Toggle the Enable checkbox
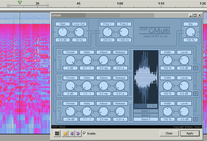 click(x=85, y=134)
